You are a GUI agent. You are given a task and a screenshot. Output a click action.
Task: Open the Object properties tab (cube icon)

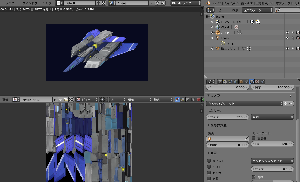(x=241, y=82)
